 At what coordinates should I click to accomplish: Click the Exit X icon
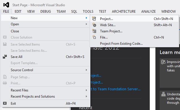5,103
